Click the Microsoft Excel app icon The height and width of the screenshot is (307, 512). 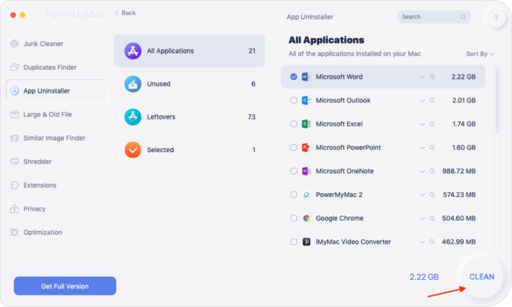[x=306, y=124]
